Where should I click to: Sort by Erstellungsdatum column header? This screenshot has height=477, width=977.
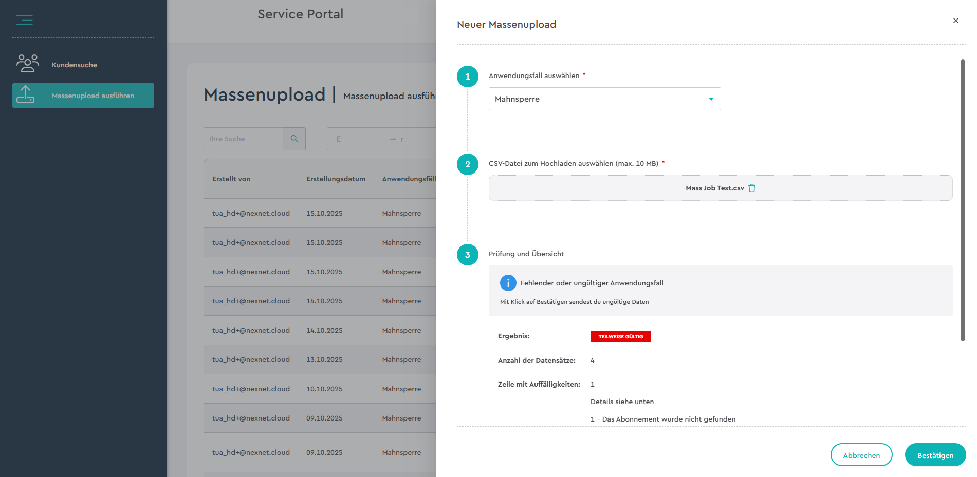point(336,179)
